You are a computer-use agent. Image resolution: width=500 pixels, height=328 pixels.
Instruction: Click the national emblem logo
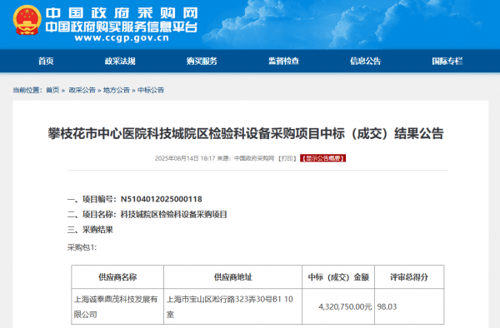[27, 20]
